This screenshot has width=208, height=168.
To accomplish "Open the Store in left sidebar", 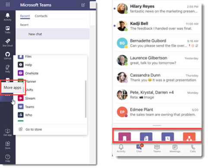I will 7,145.
